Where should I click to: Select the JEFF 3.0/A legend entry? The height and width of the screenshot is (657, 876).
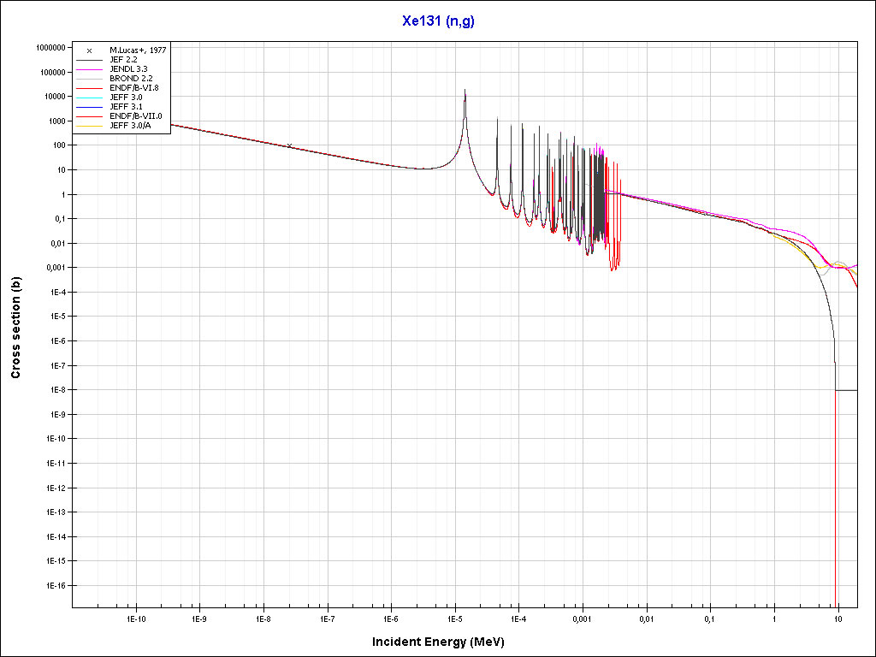coord(131,126)
